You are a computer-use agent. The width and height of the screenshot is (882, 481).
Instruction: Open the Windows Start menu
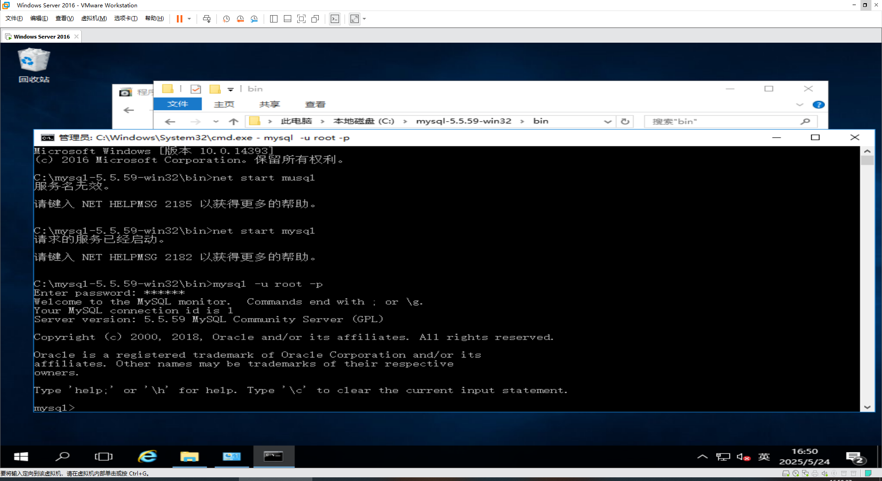click(x=21, y=457)
